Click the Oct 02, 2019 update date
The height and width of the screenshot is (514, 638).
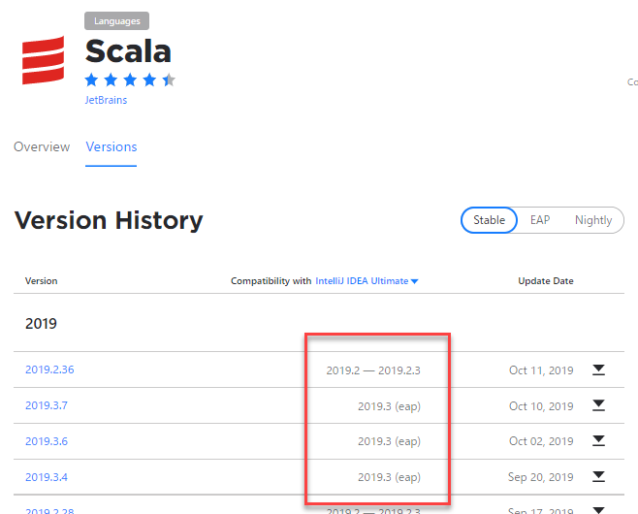(x=541, y=441)
